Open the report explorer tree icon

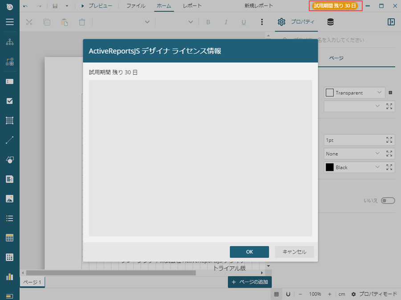point(10,42)
